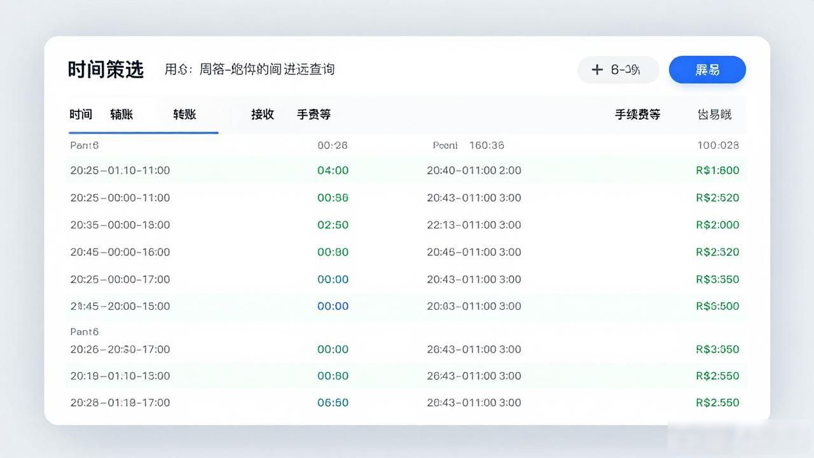Select the 00:00 duration in the 20:26–20:30–17:00 row

click(333, 349)
